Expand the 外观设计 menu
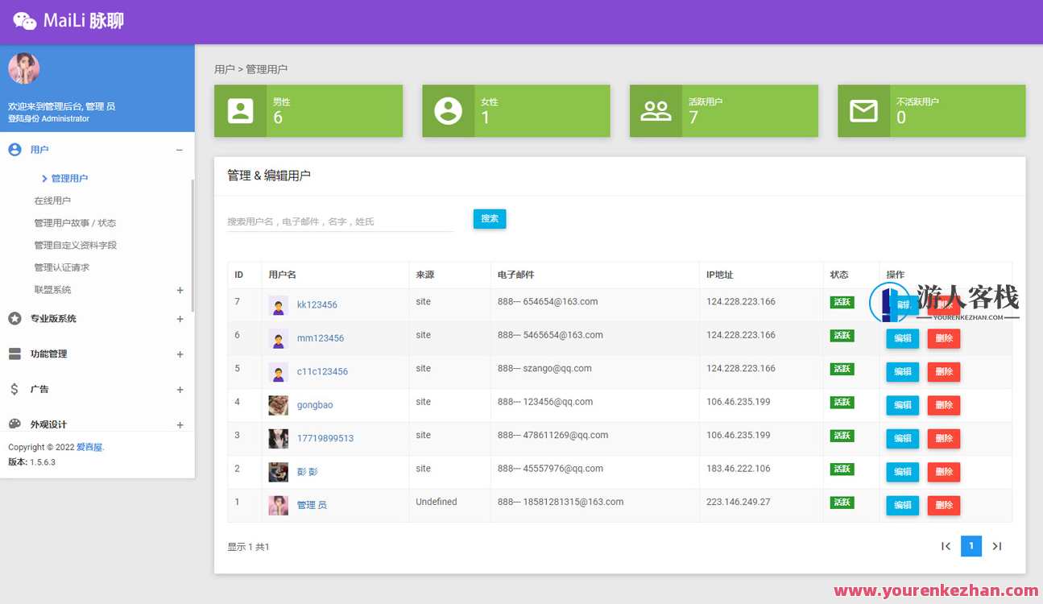The height and width of the screenshot is (604, 1043). click(x=180, y=424)
